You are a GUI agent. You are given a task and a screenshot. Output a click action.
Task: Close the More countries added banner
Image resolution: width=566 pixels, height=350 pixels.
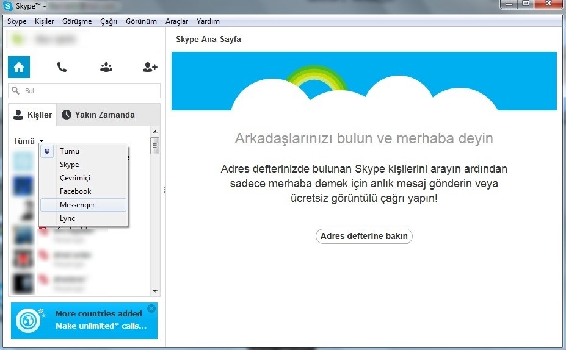point(151,308)
